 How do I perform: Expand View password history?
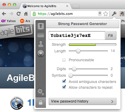83,102
